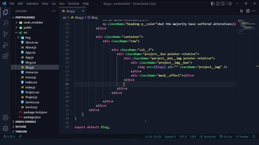Open Project.js in the explorer
The width and height of the screenshot is (259, 145).
coord(31,97)
